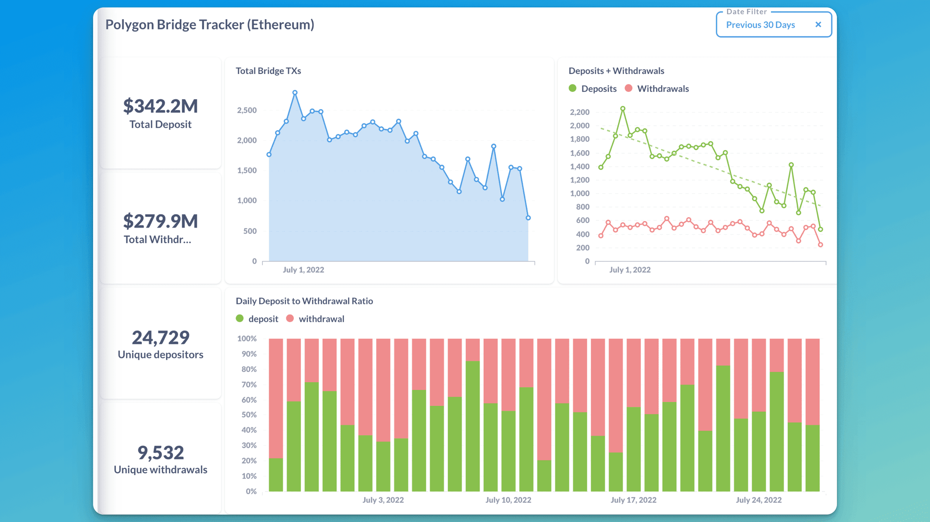Open the 24,729 Unique depositors card

click(160, 343)
